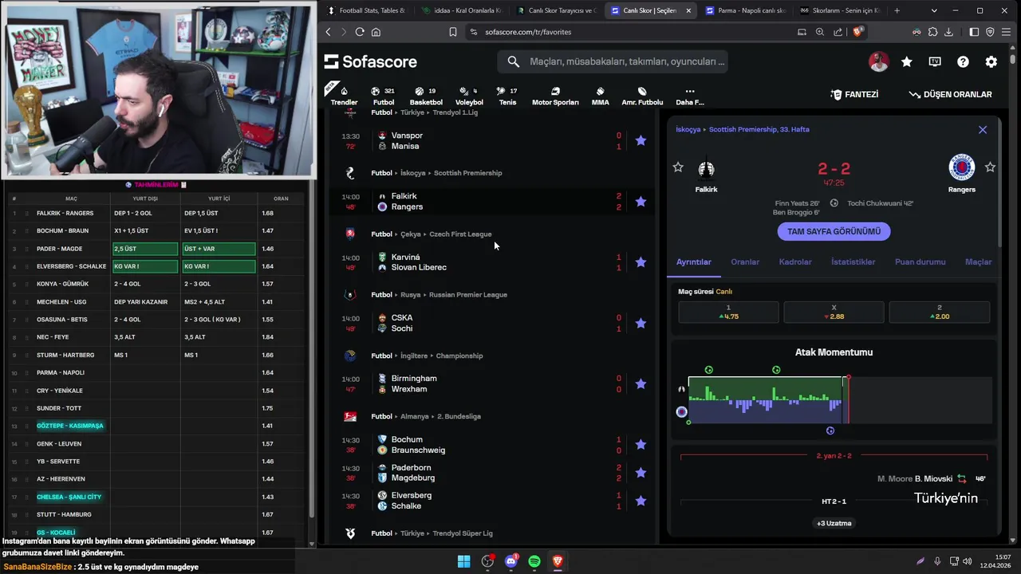Open the DÜŞEN ORANLAR link

point(950,94)
